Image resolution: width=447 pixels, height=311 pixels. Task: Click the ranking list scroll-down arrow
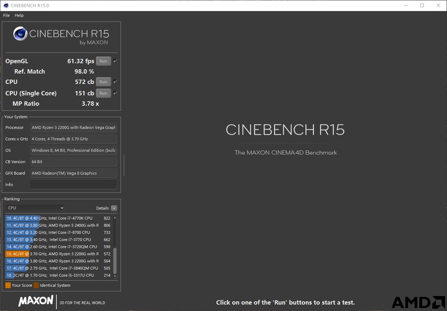[115, 276]
